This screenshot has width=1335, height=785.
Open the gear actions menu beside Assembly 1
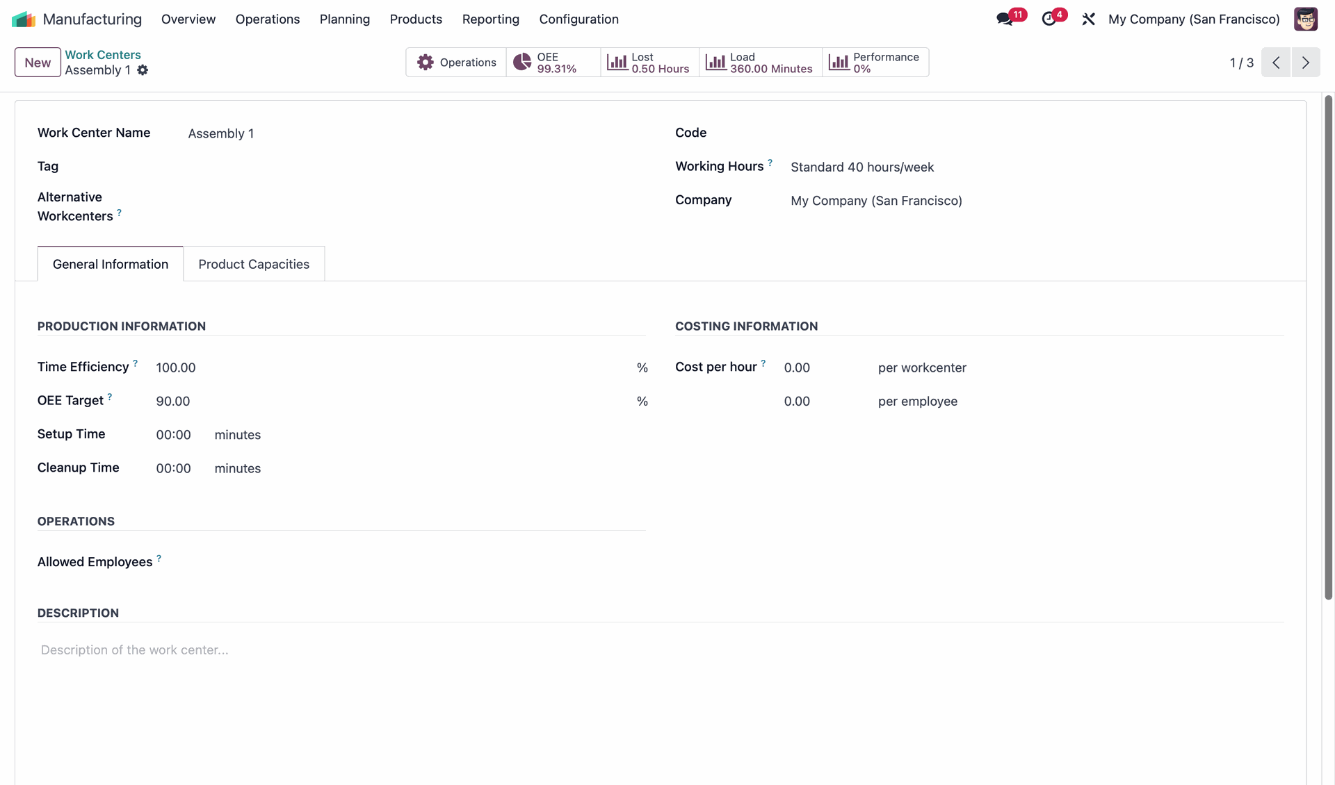click(x=143, y=70)
